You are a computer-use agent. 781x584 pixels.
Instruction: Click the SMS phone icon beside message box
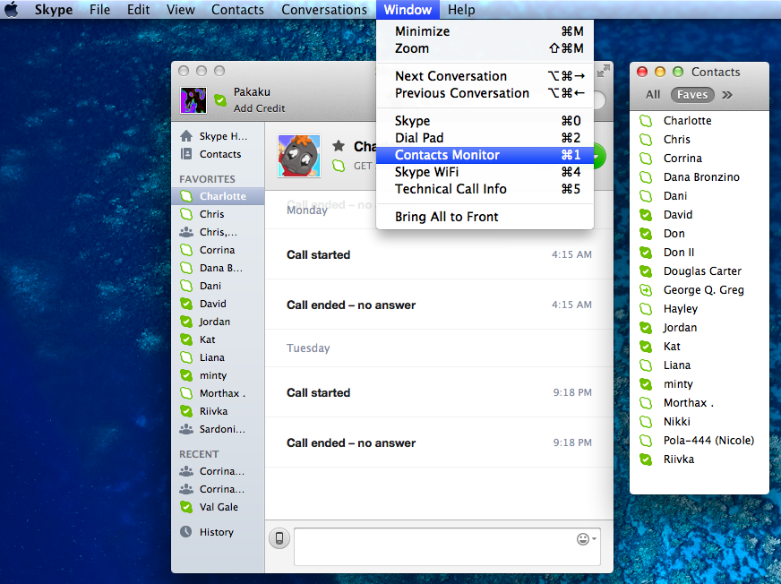[x=279, y=538]
